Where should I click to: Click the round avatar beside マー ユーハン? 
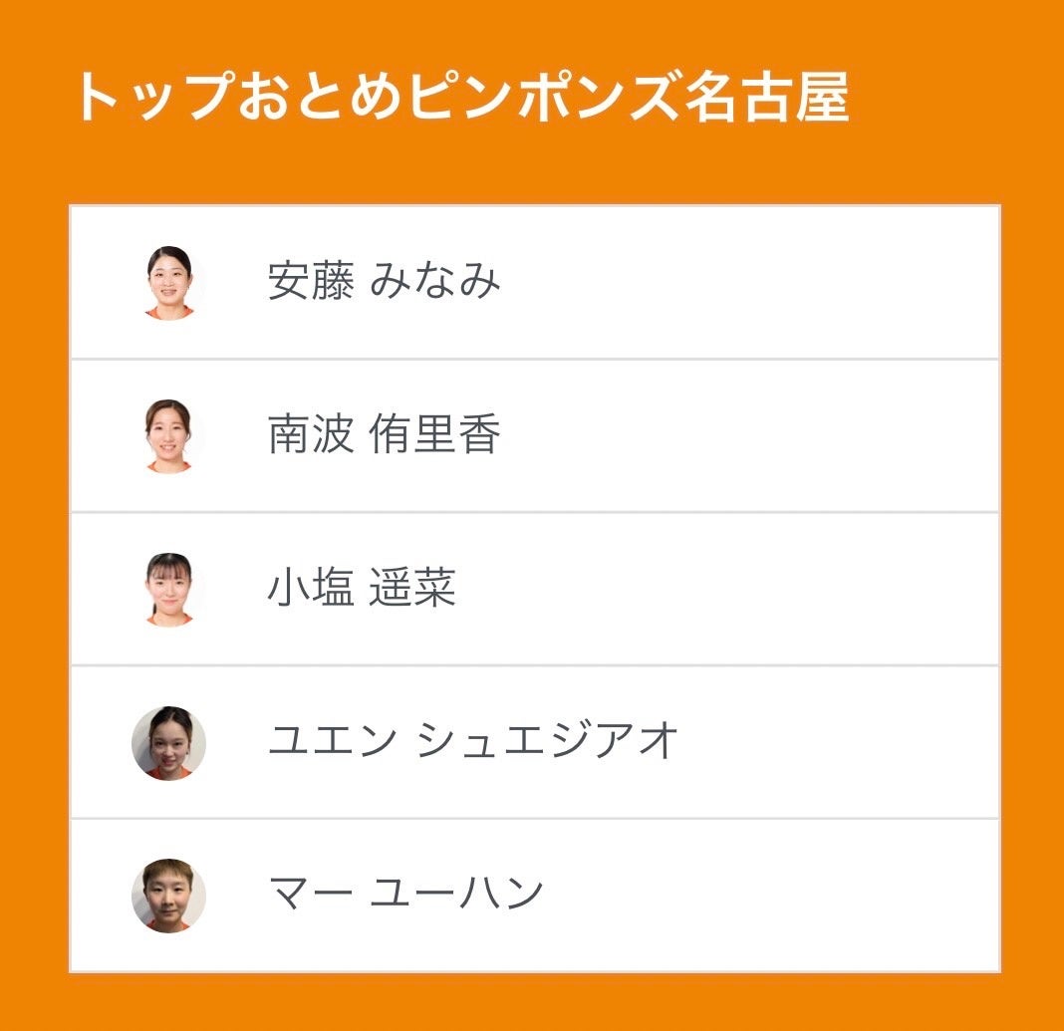coord(168,896)
